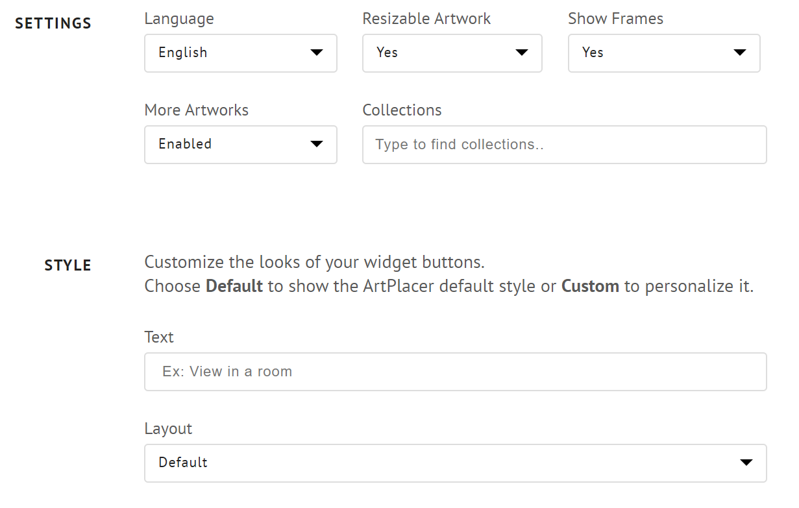Click the Show Frames dropdown arrow icon
Image resolution: width=799 pixels, height=508 pixels.
tap(740, 53)
